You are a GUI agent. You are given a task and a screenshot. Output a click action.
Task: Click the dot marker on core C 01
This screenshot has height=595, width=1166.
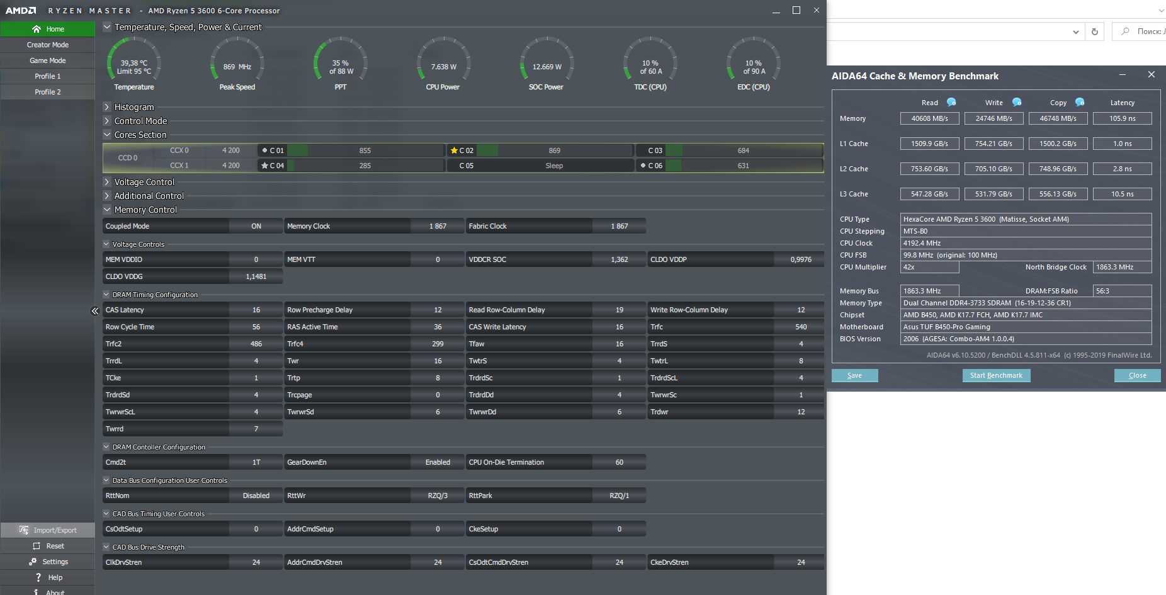point(264,150)
